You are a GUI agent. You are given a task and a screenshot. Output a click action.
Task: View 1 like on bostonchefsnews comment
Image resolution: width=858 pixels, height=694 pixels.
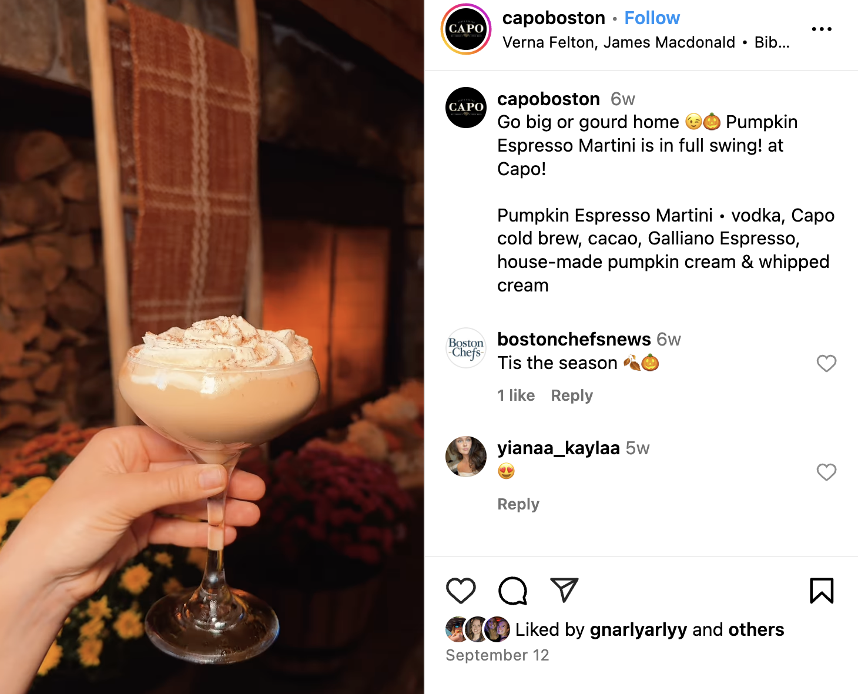(516, 395)
